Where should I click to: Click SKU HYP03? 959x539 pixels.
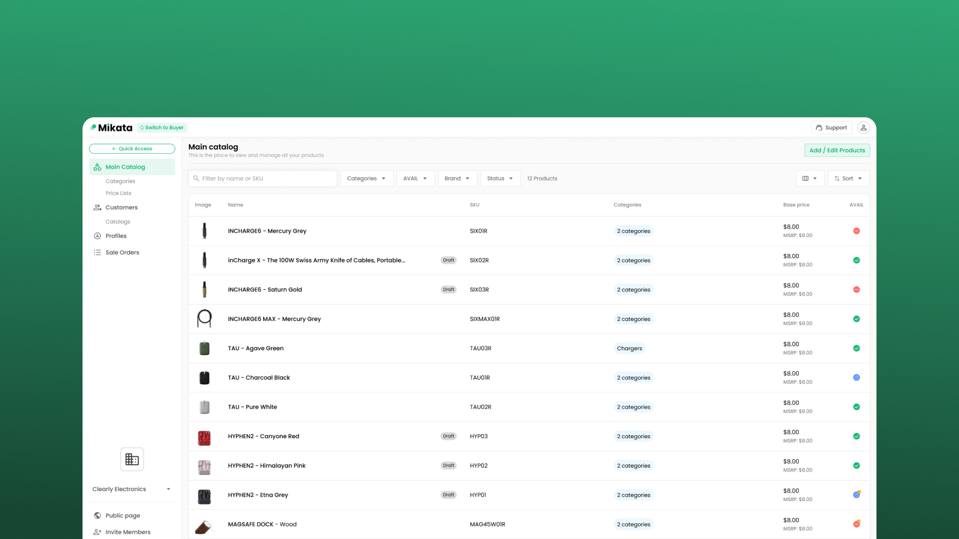[x=479, y=437]
